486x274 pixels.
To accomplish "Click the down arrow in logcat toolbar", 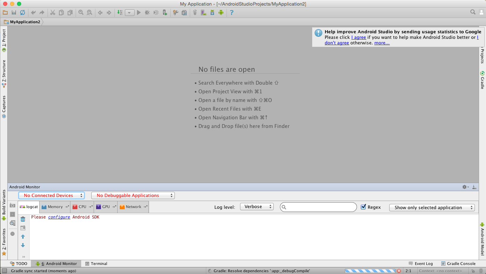I will click(23, 245).
